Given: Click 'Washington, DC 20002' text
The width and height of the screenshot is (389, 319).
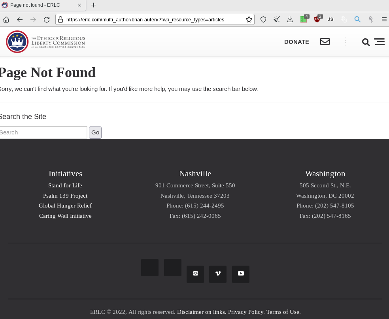Looking at the screenshot, I should click(x=325, y=196).
